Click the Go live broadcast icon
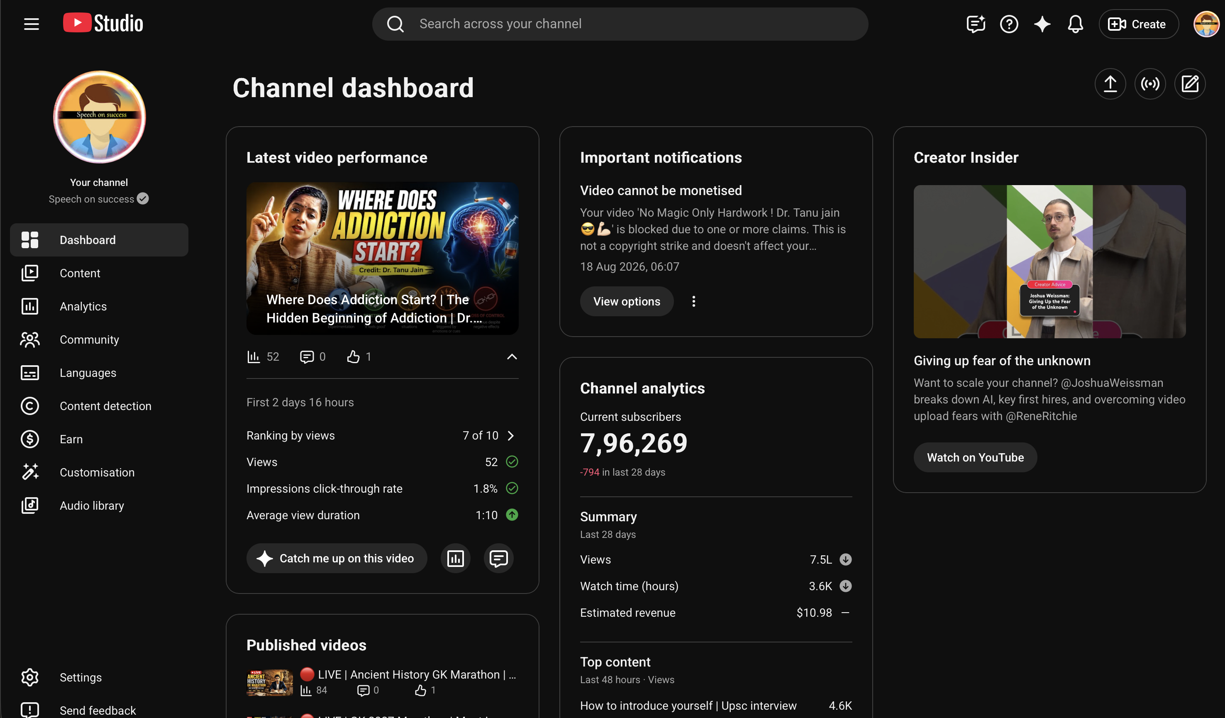 tap(1150, 84)
